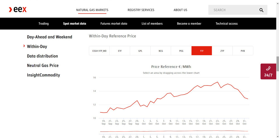Viewport: 279px width, 138px height.
Task: Open Become a member page
Action: 189,24
